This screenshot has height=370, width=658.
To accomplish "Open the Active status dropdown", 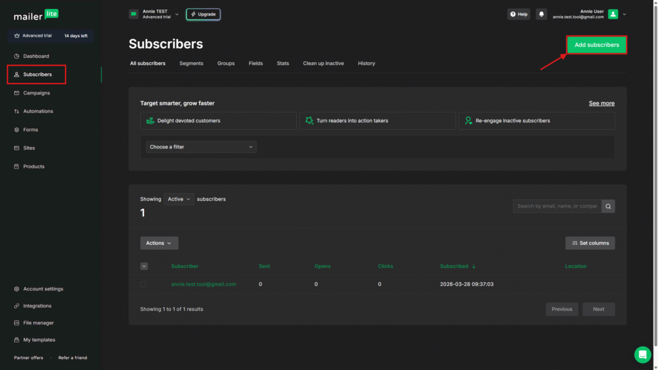I will click(x=179, y=199).
